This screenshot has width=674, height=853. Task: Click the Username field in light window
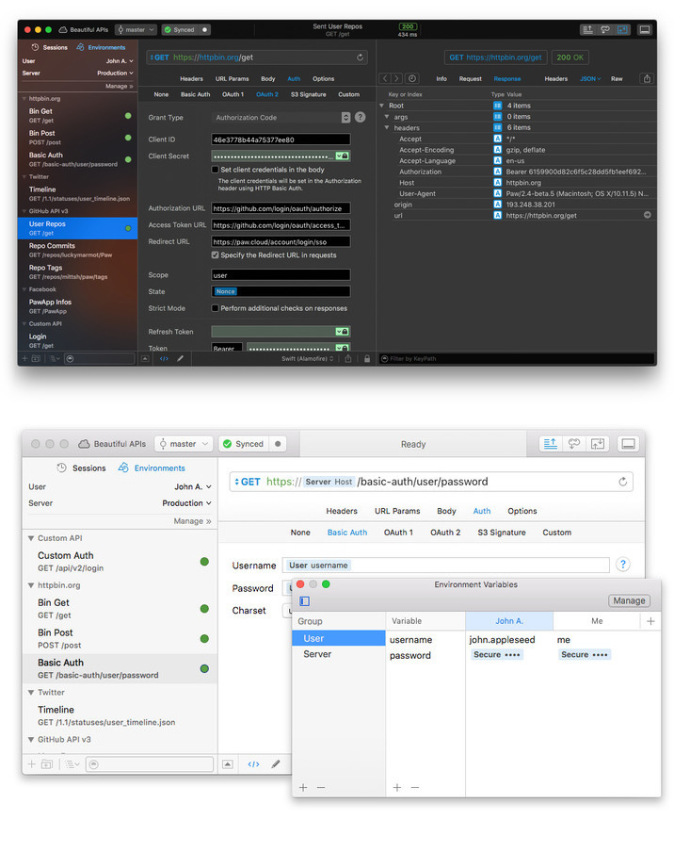click(445, 565)
